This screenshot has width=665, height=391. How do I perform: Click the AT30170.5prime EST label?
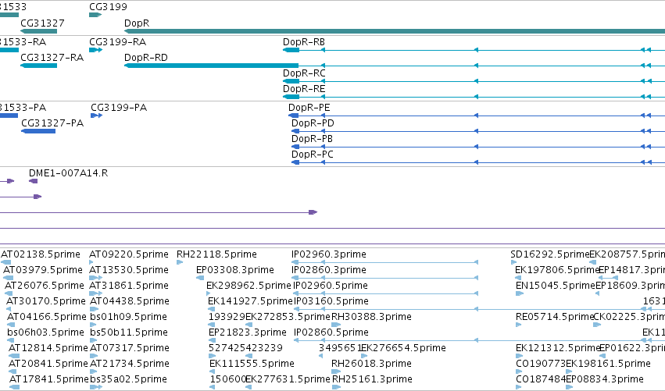click(46, 301)
